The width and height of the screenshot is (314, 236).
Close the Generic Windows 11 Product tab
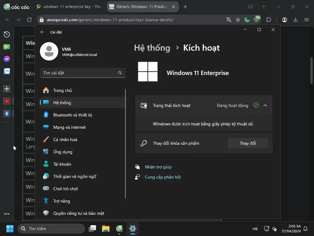(174, 7)
